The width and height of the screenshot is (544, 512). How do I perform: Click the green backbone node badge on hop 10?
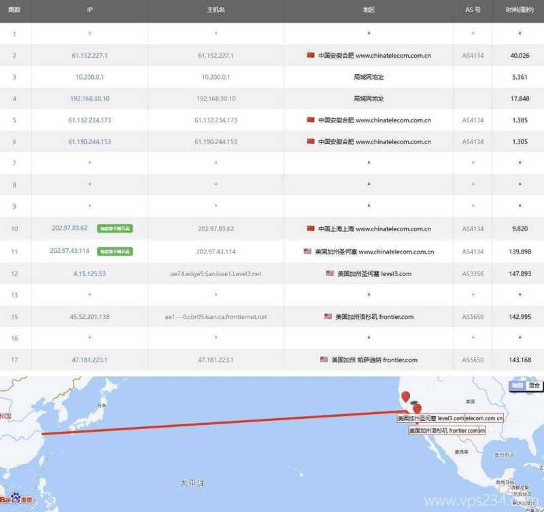coord(116,229)
